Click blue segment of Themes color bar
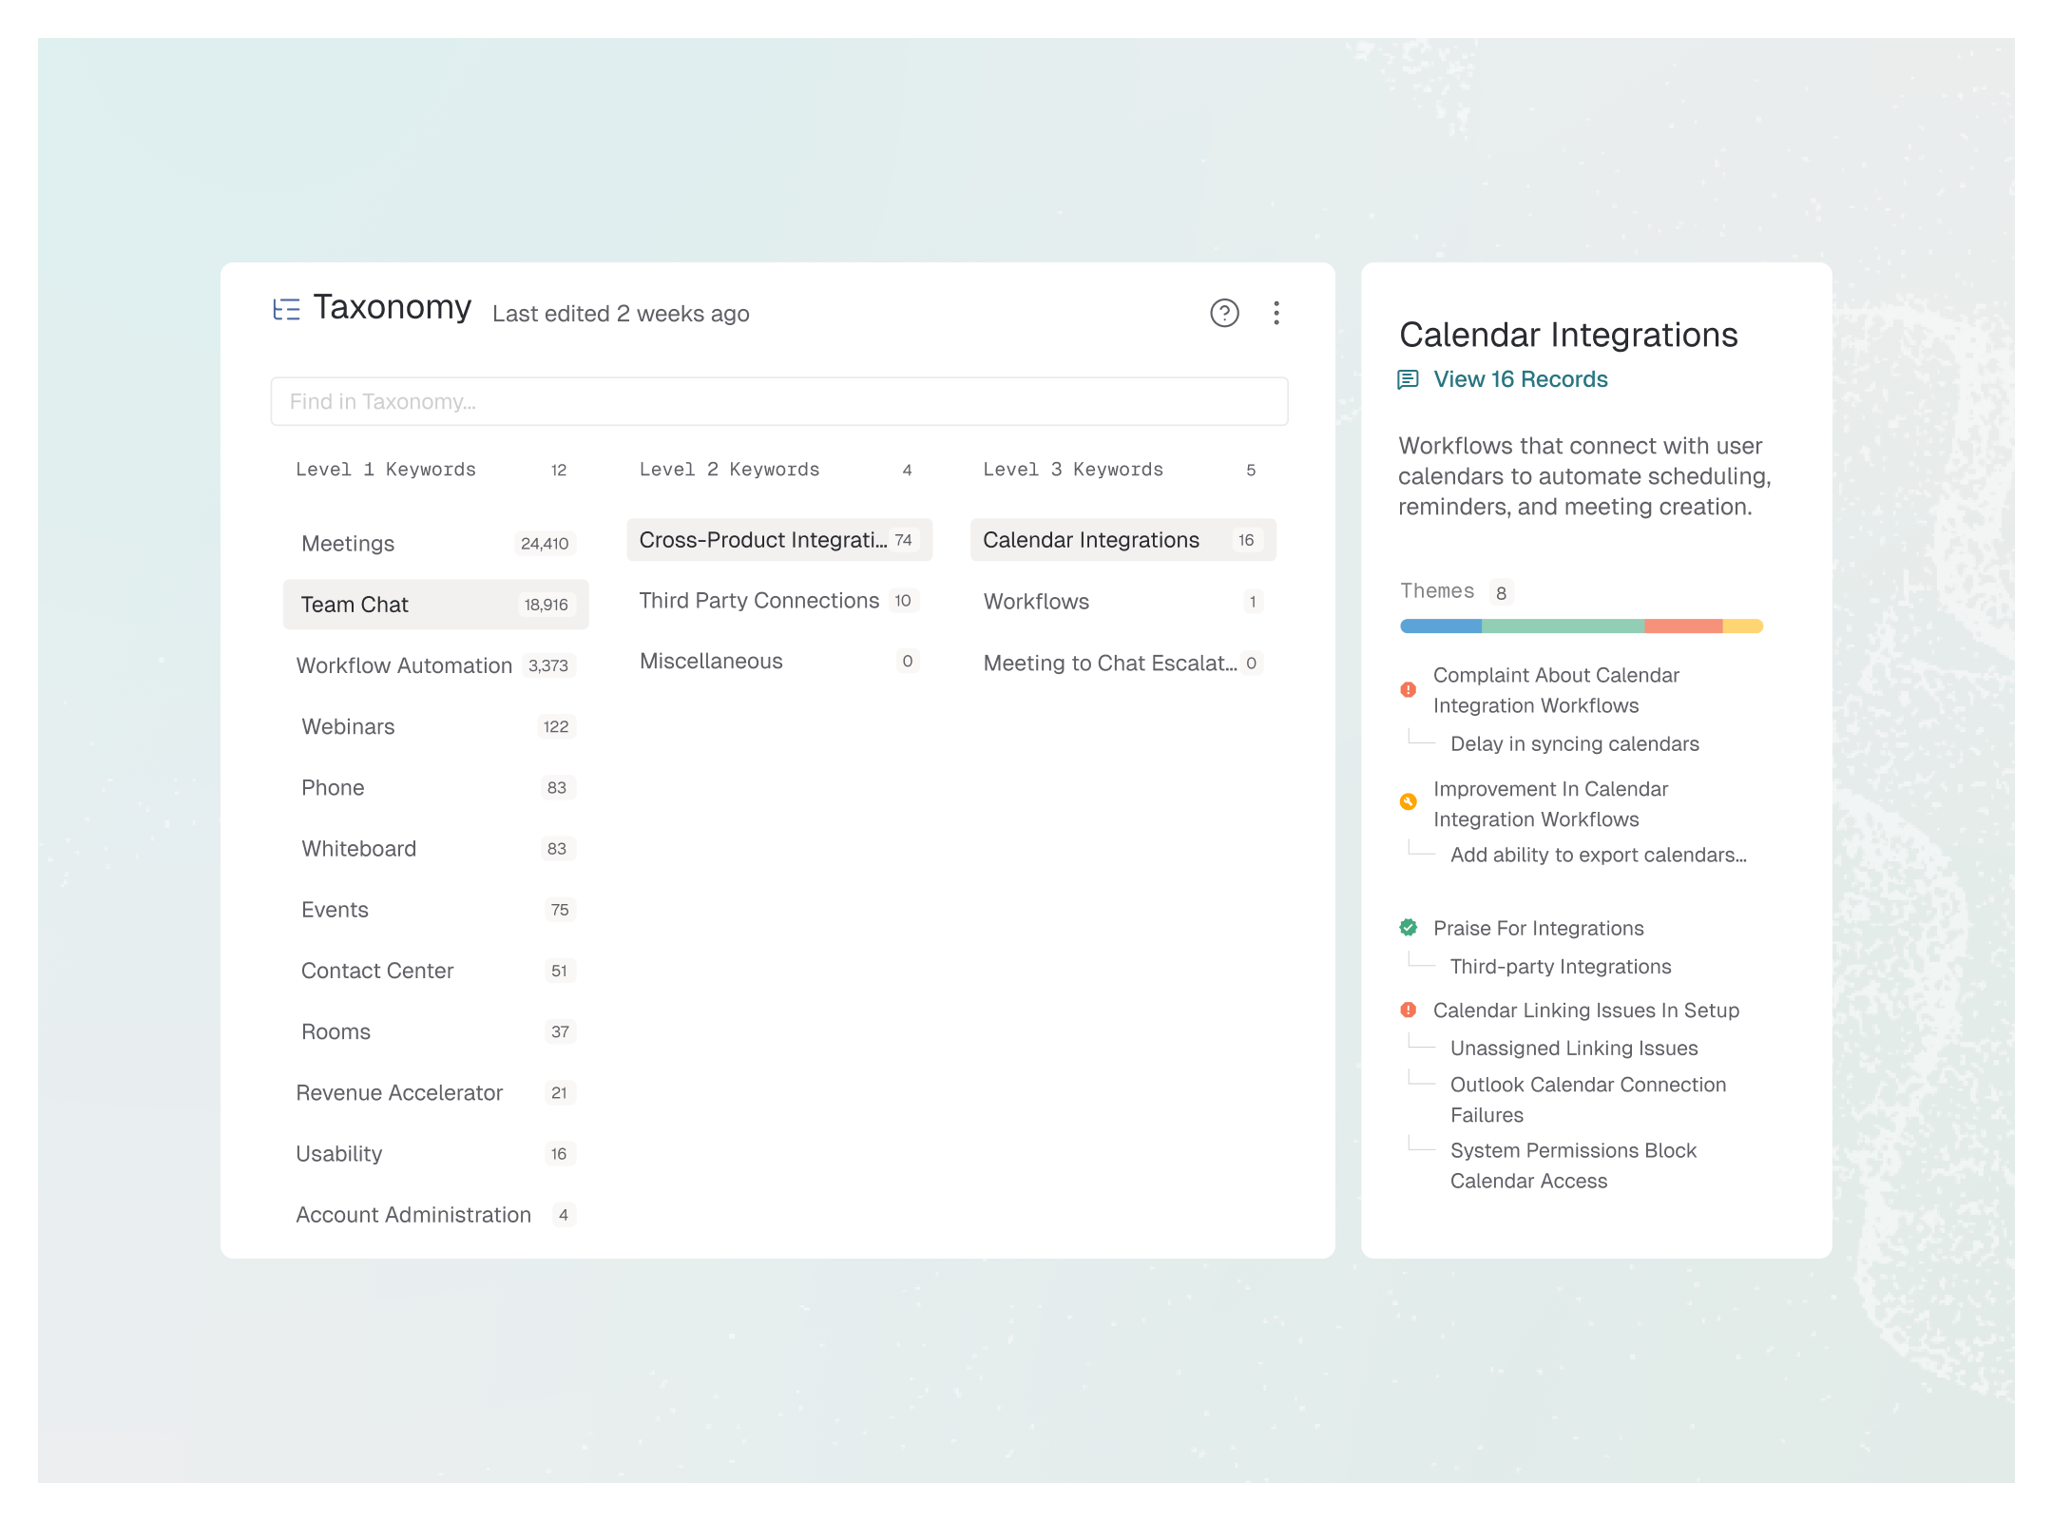The image size is (2053, 1521). pyautogui.click(x=1440, y=626)
